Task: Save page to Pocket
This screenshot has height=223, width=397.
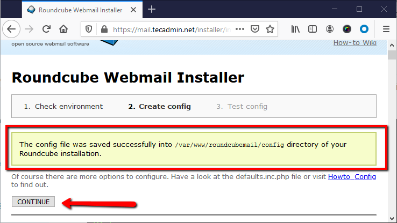Action: point(254,29)
